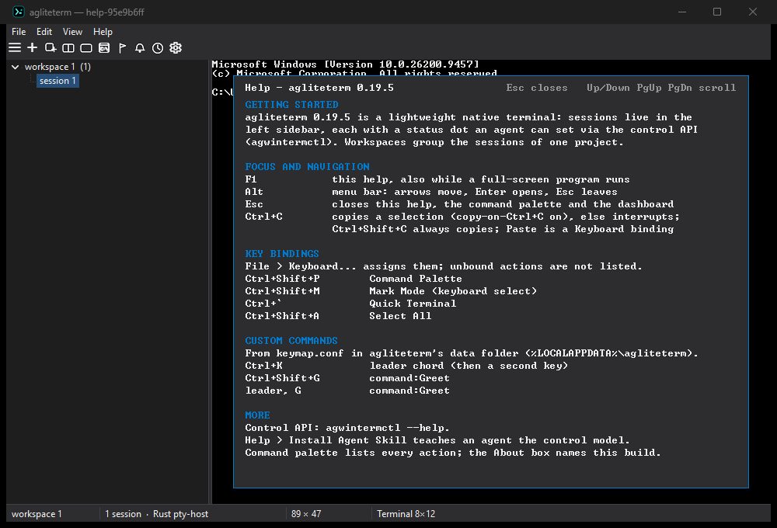Click '1 session · Rust pty-host' status entry
The height and width of the screenshot is (528, 777).
click(157, 514)
